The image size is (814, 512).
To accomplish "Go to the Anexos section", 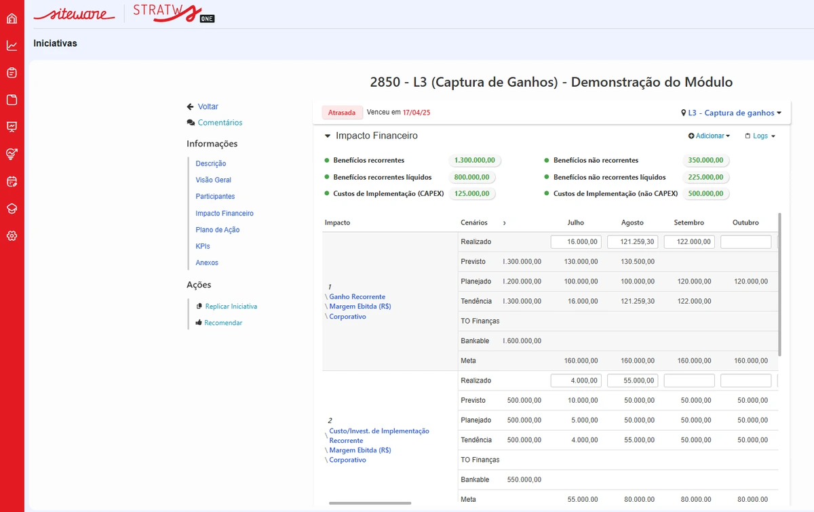I will click(x=207, y=263).
